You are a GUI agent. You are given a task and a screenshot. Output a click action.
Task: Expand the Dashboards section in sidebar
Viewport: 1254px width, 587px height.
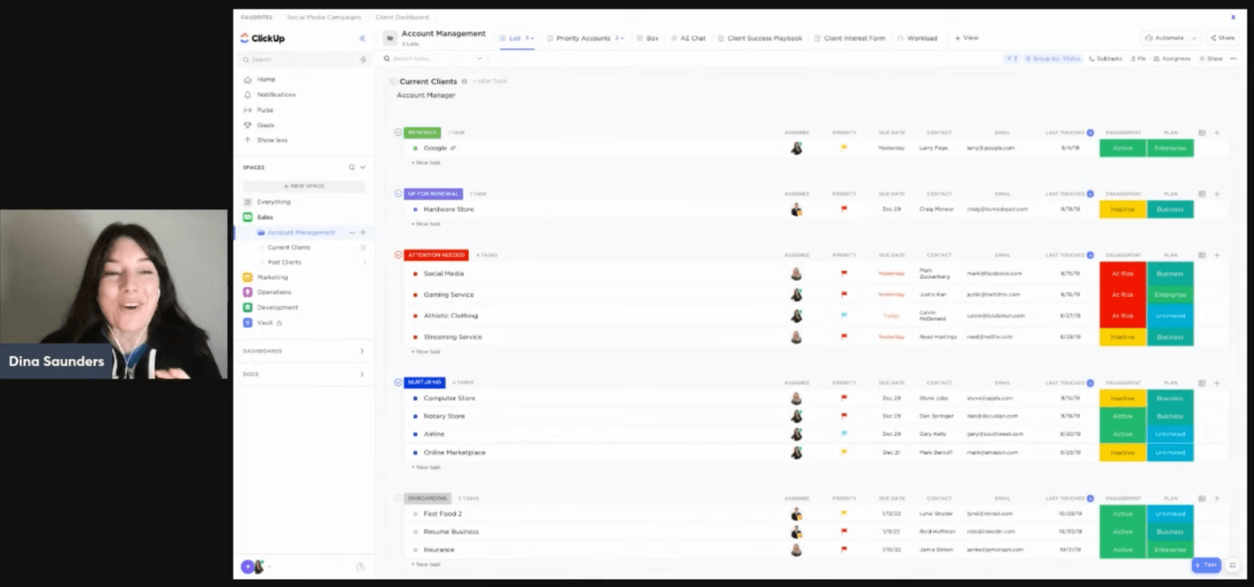[362, 351]
